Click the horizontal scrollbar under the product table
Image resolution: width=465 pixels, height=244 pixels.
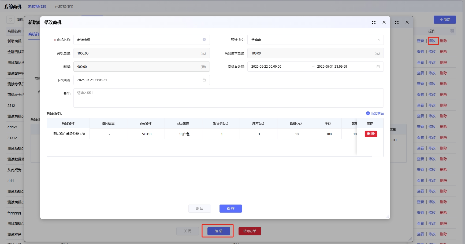[x=209, y=156]
